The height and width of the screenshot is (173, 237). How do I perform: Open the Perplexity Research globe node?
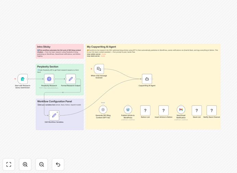tap(49, 79)
